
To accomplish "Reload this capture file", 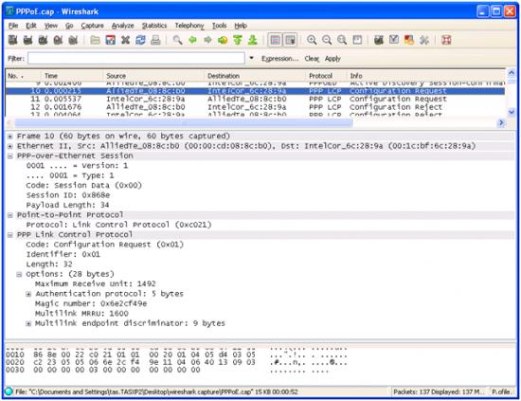I will point(140,40).
